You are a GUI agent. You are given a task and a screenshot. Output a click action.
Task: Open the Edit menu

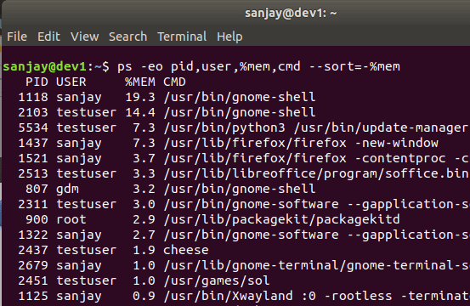48,37
